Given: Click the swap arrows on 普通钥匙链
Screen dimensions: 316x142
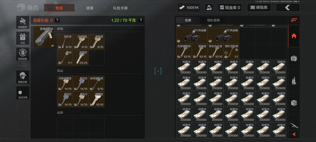Looking at the screenshot, I should coord(53,46).
